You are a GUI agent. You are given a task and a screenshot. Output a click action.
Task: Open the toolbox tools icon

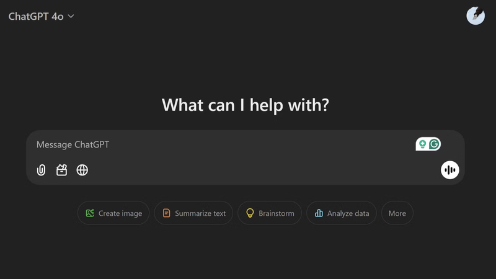point(61,170)
